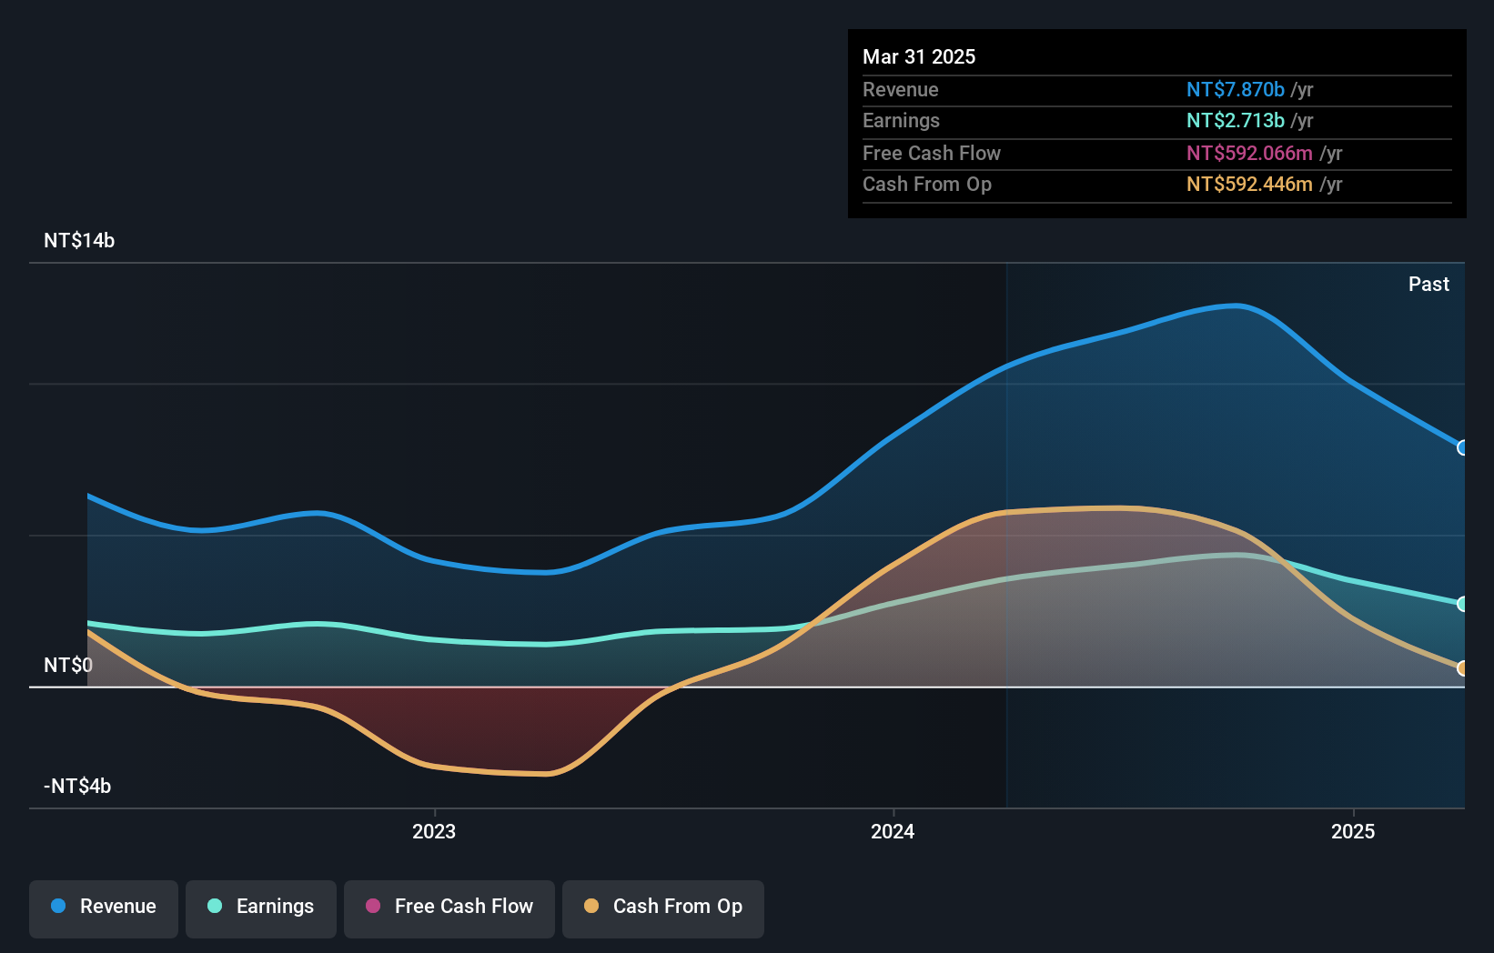The height and width of the screenshot is (953, 1494).
Task: Click the blue Revenue endpoint marker
Action: pos(1462,447)
